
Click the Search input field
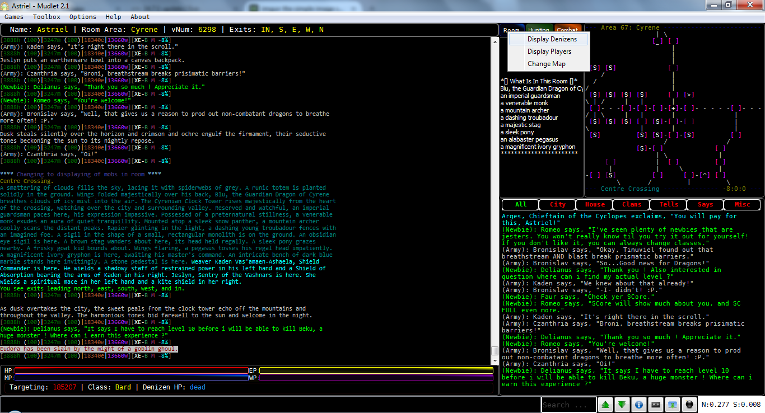(x=568, y=405)
